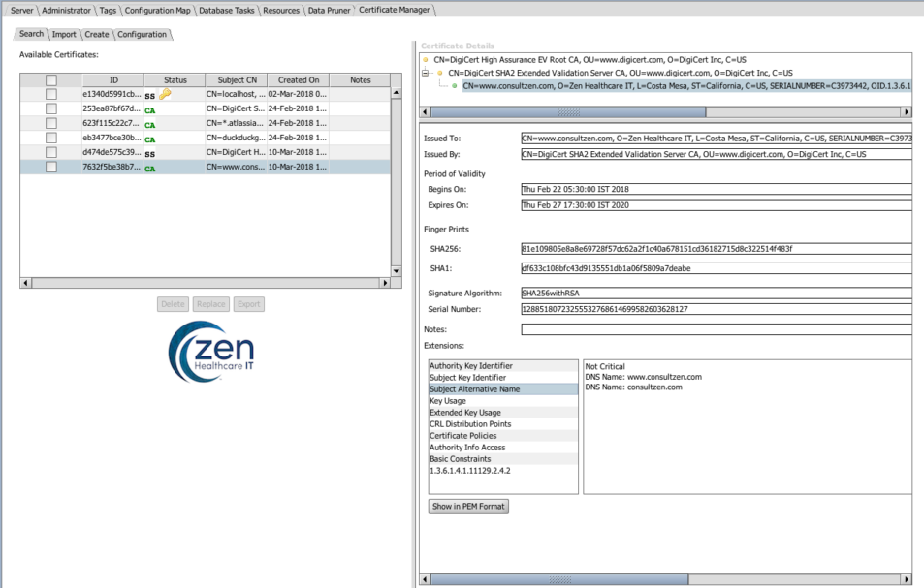Viewport: 924px width, 588px height.
Task: Sort certificates by Created On column
Action: pyautogui.click(x=299, y=80)
